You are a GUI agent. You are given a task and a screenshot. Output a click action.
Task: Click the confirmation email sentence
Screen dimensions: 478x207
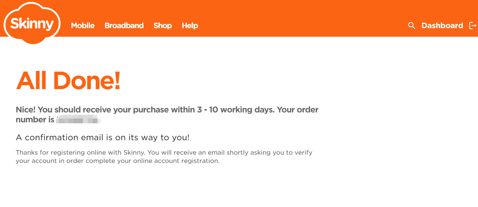pyautogui.click(x=103, y=138)
